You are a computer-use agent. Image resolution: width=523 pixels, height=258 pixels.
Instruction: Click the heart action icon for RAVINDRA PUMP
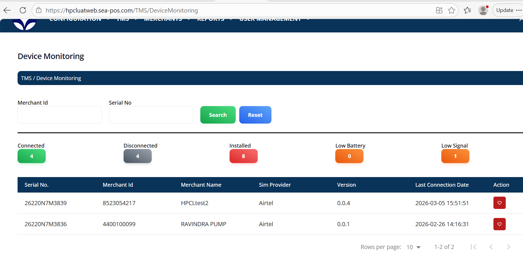click(499, 224)
